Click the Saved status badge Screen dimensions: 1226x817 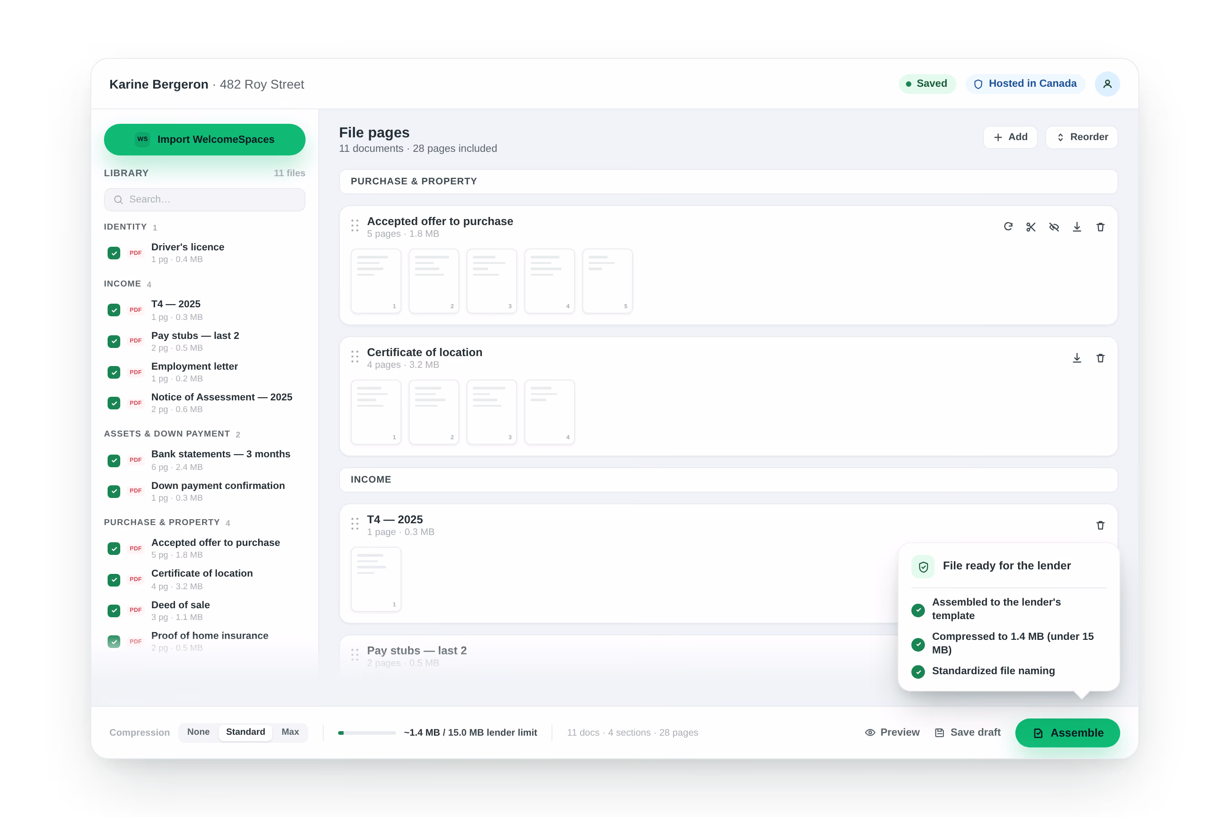click(x=927, y=84)
